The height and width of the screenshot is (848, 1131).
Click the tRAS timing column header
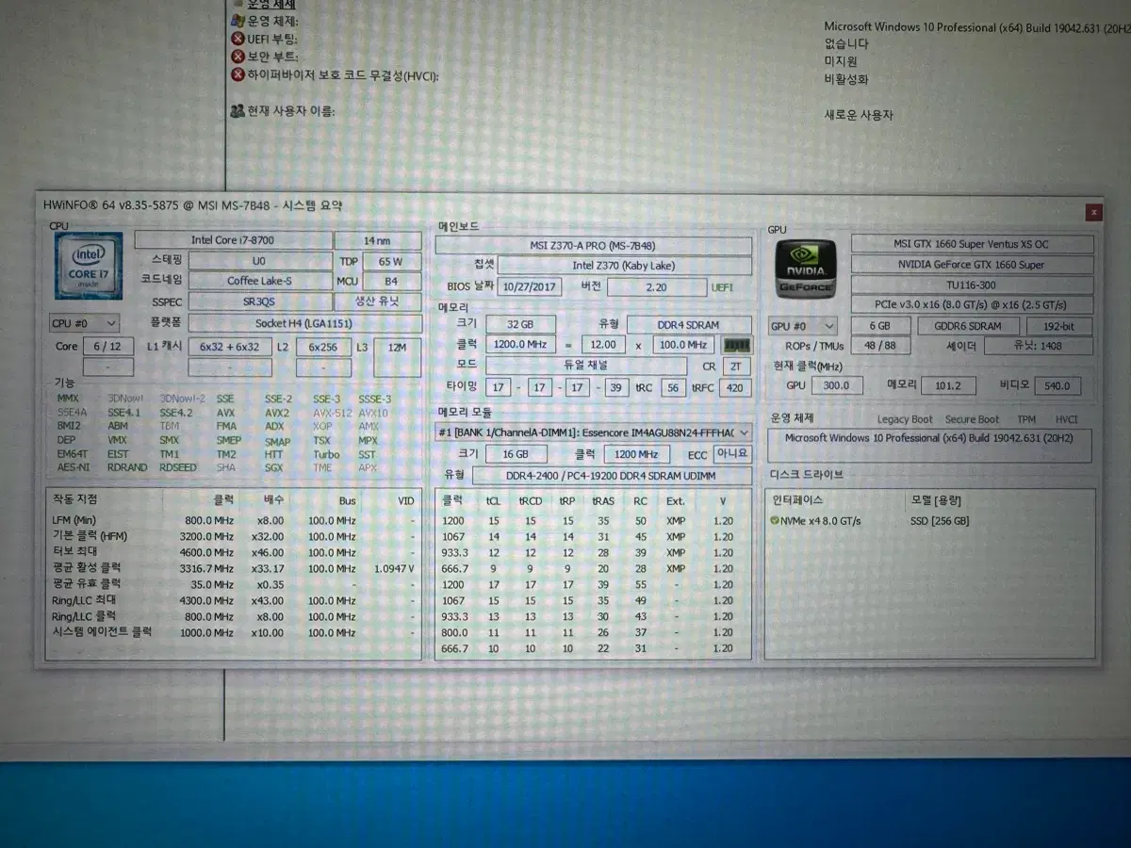tap(603, 501)
